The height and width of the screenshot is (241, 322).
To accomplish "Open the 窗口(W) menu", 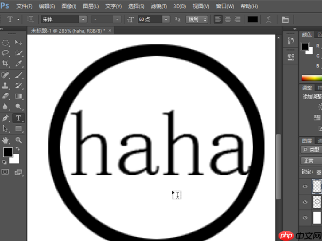I will 225,6.
